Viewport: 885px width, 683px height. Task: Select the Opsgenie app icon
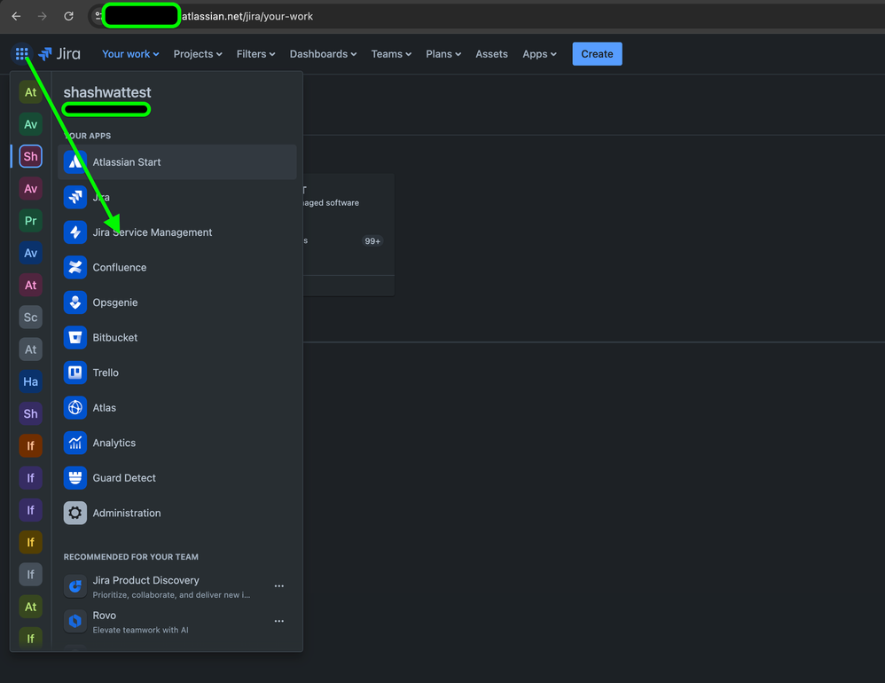(x=114, y=302)
